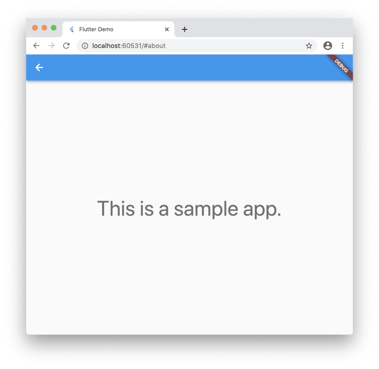Image resolution: width=379 pixels, height=369 pixels.
Task: Reload the page with the refresh icon
Action: pyautogui.click(x=66, y=46)
